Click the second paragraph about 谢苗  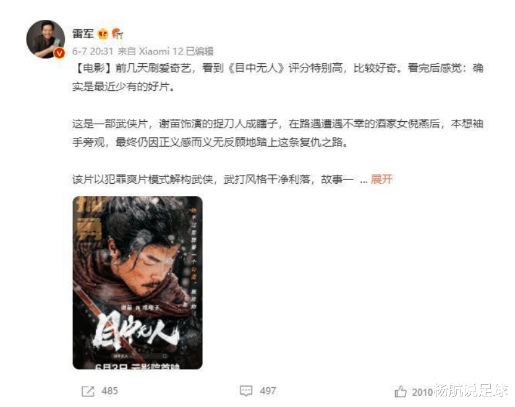(x=278, y=133)
